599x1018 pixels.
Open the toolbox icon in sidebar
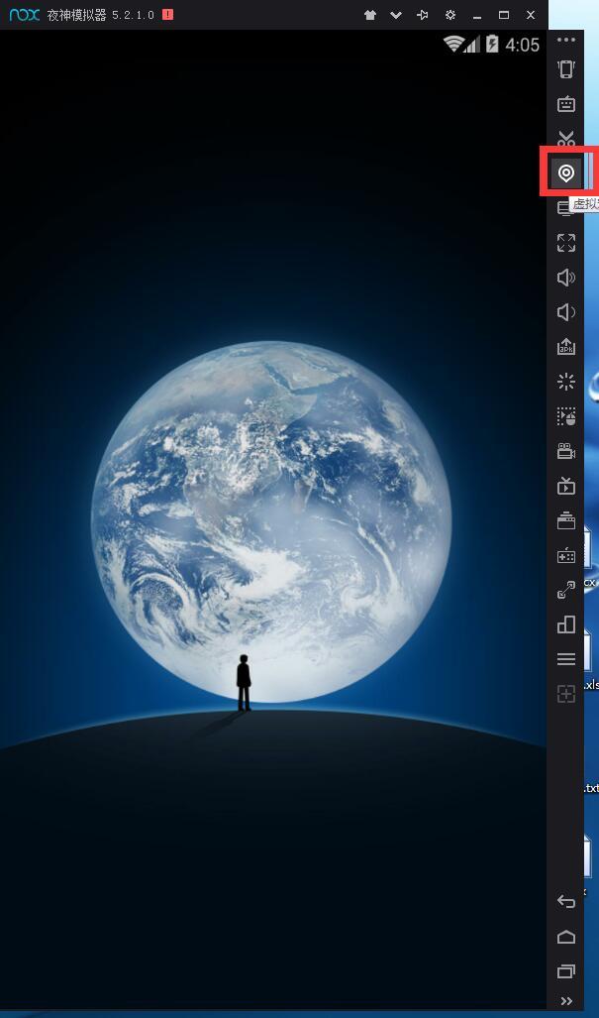[x=566, y=520]
